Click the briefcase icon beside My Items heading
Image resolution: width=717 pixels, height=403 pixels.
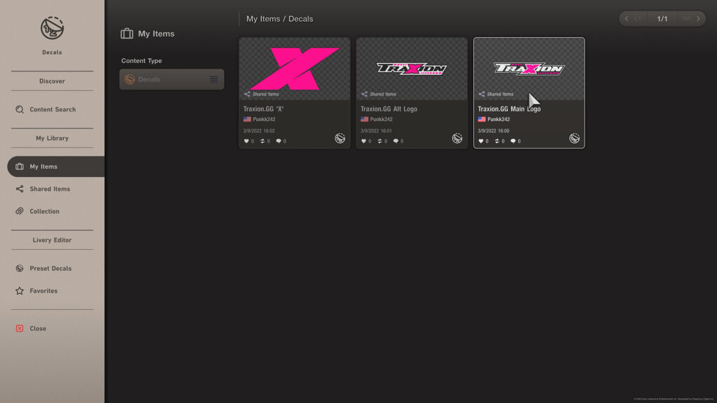[127, 34]
